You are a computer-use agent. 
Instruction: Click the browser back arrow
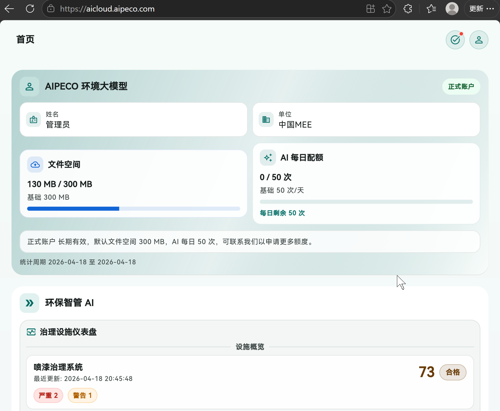click(9, 9)
